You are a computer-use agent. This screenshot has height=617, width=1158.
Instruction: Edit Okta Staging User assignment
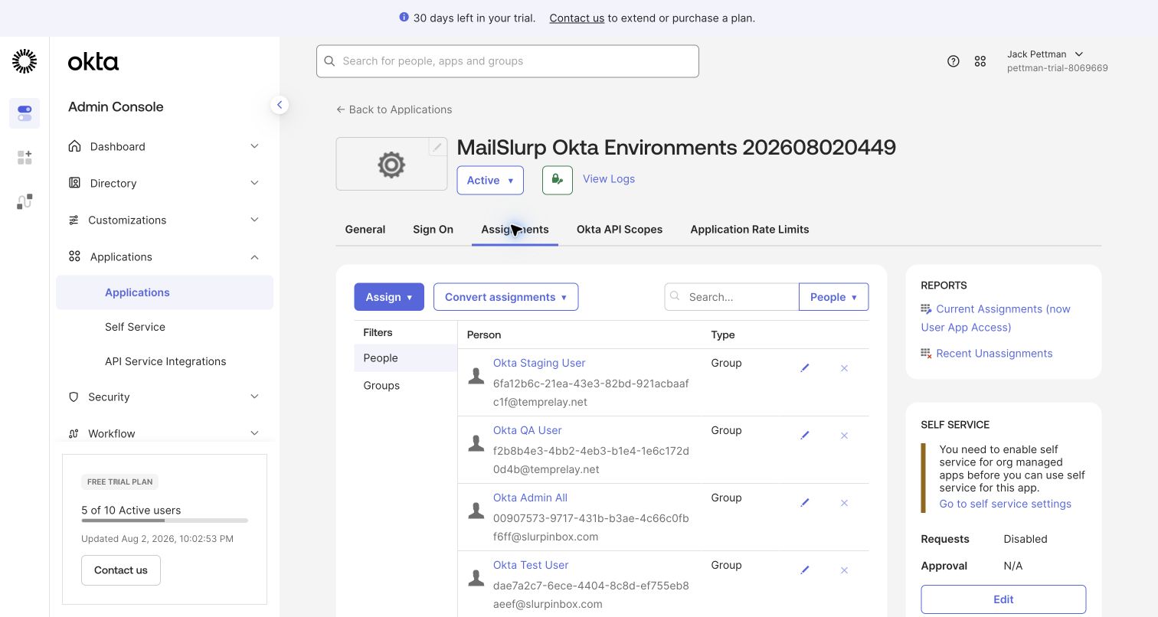pos(805,368)
